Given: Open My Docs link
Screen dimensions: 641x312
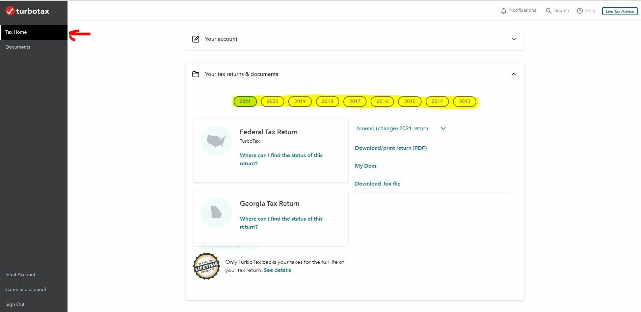Looking at the screenshot, I should pos(366,166).
